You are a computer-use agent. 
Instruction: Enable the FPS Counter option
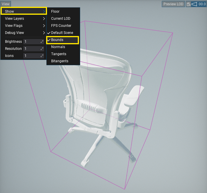63,26
